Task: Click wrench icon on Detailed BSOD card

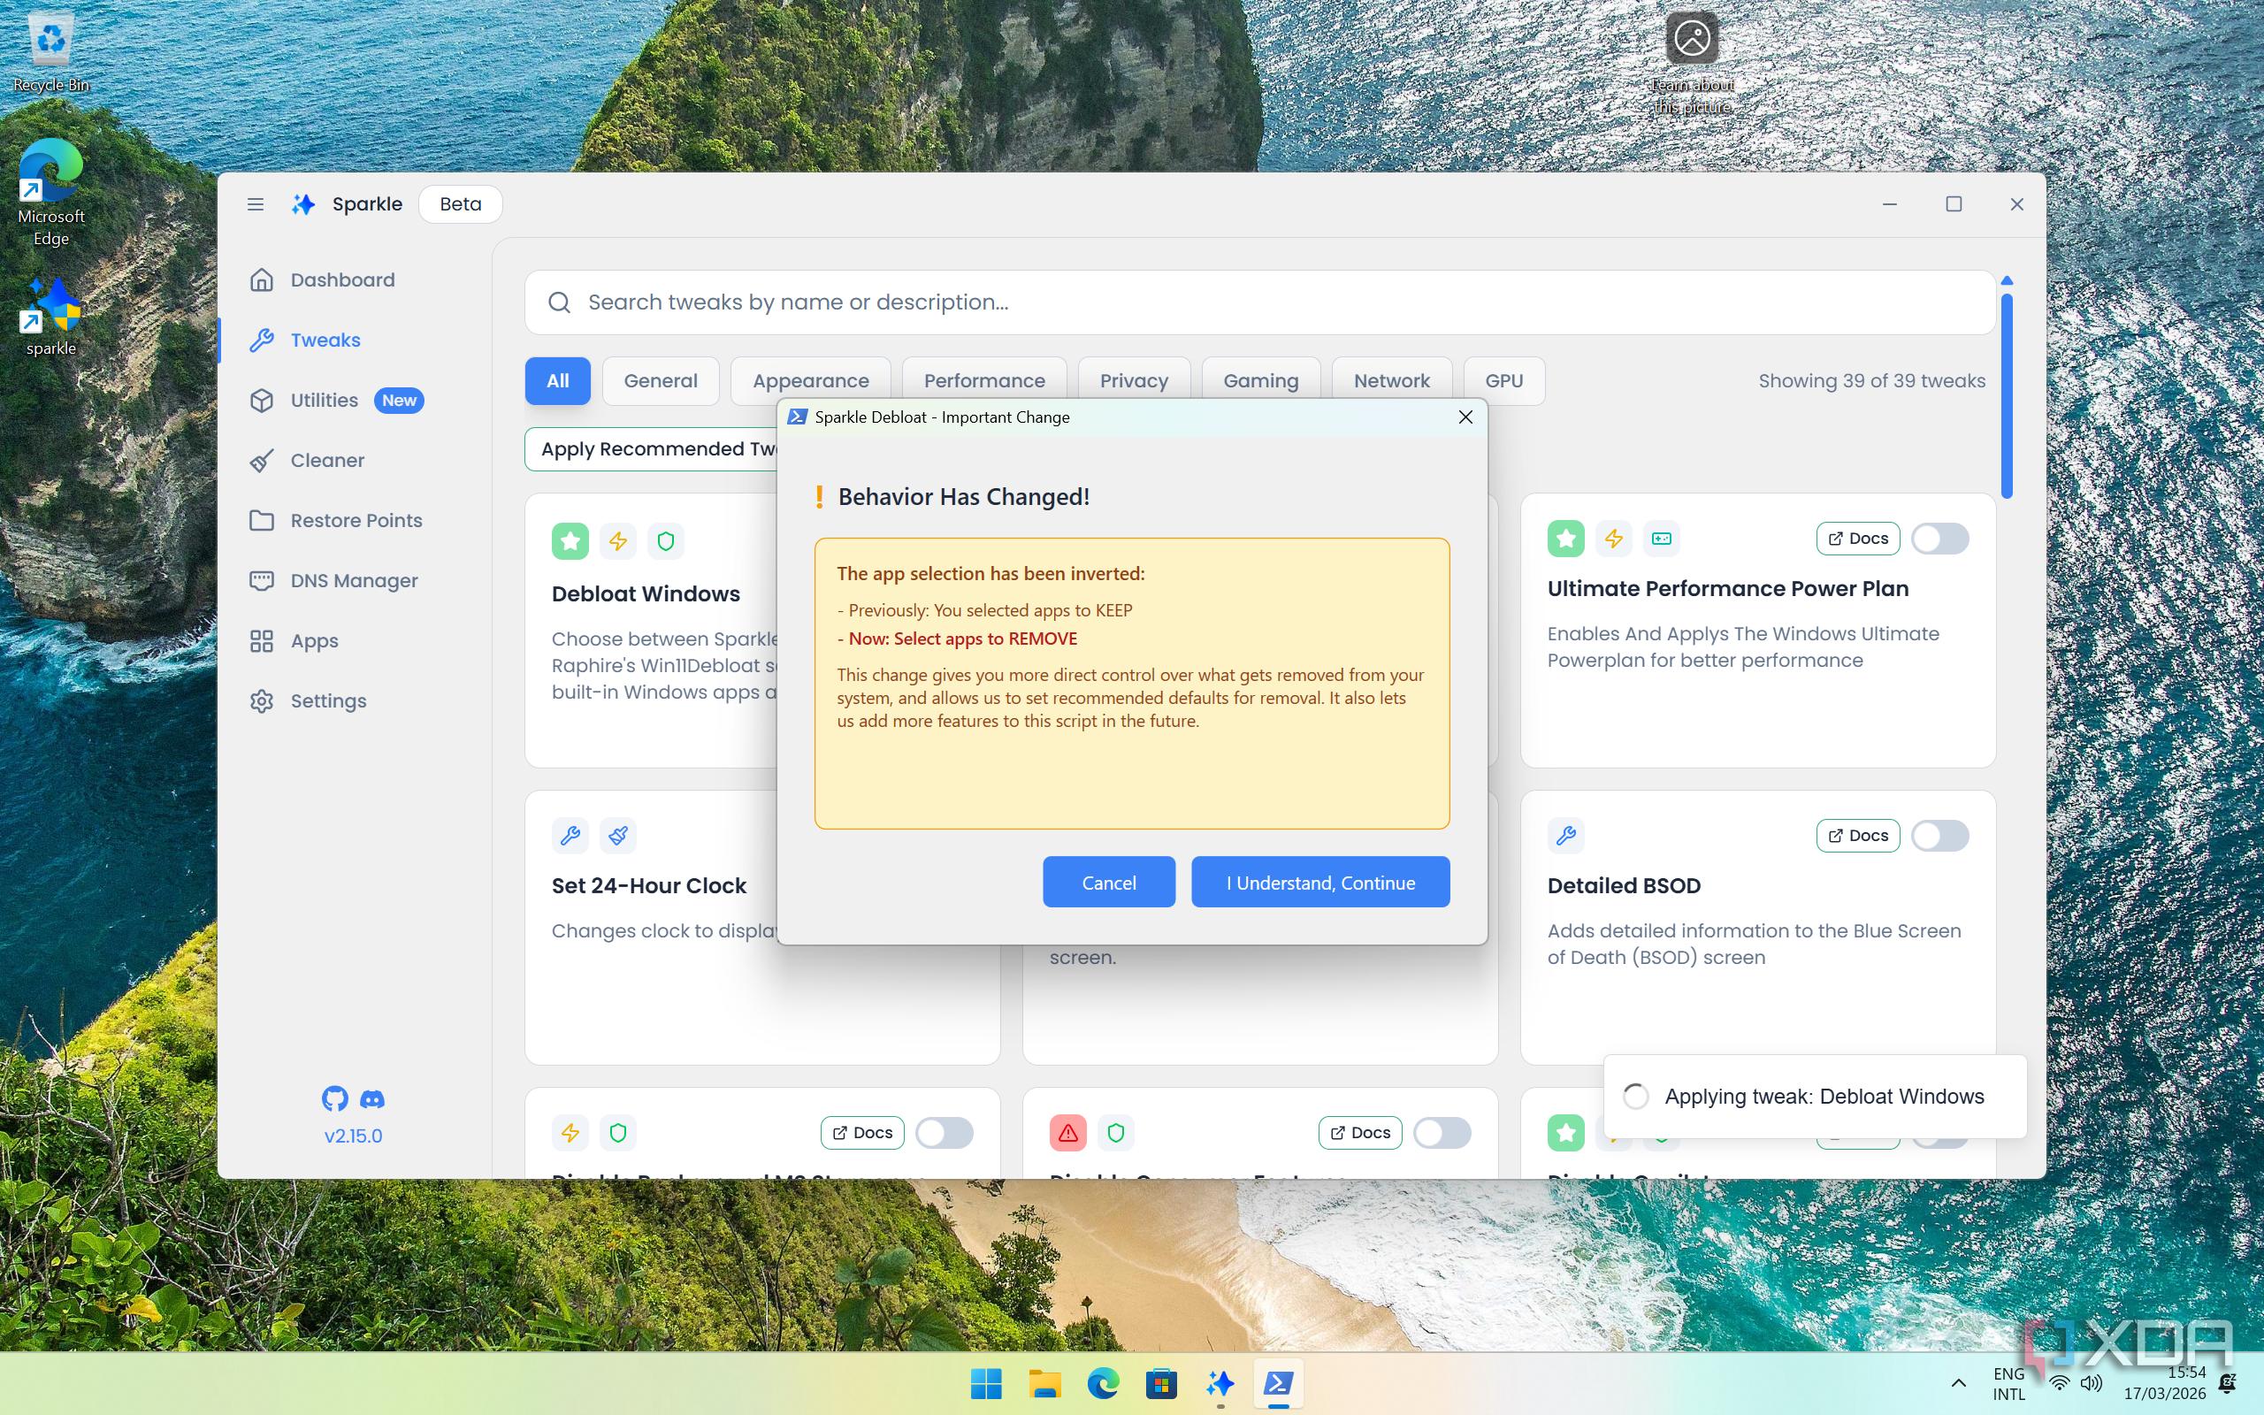Action: point(1565,836)
